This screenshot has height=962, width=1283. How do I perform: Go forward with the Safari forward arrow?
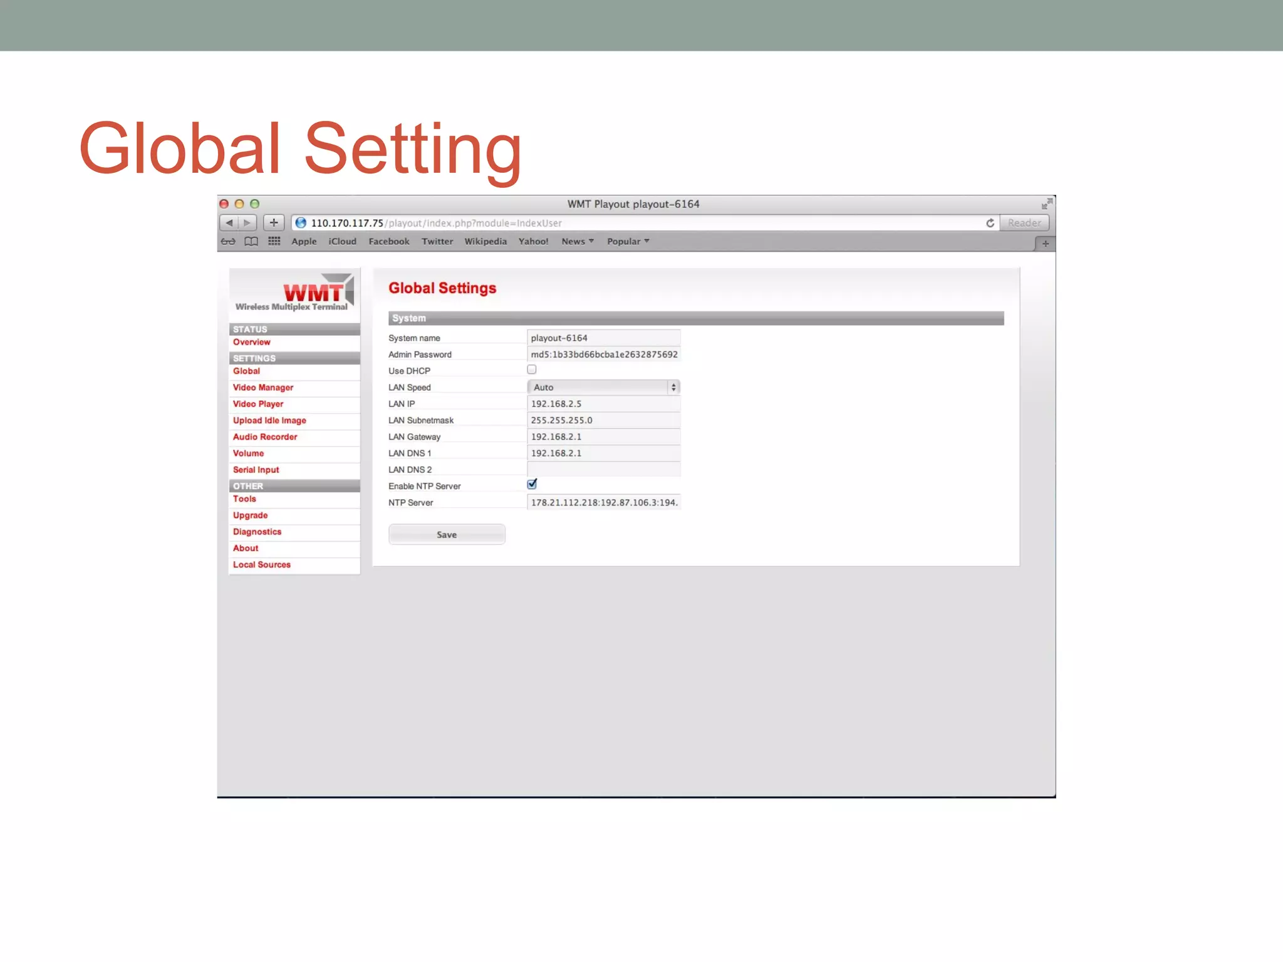click(247, 223)
